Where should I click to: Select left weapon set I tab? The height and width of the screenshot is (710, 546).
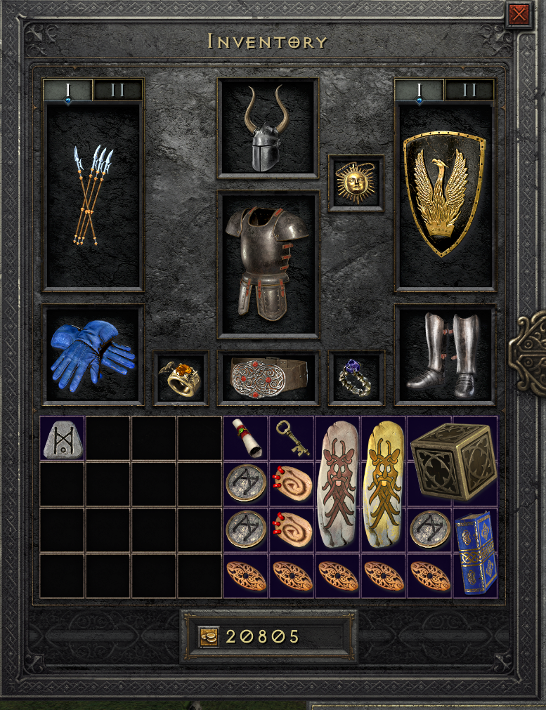(x=67, y=90)
